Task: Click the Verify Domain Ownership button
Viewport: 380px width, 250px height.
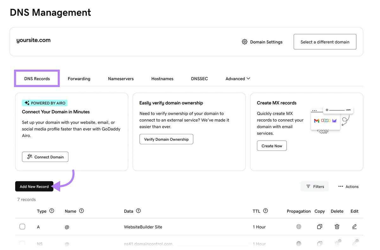Action: [x=166, y=139]
